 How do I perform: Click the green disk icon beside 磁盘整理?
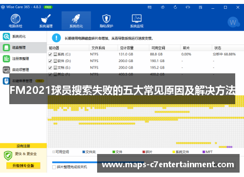coord(6,47)
